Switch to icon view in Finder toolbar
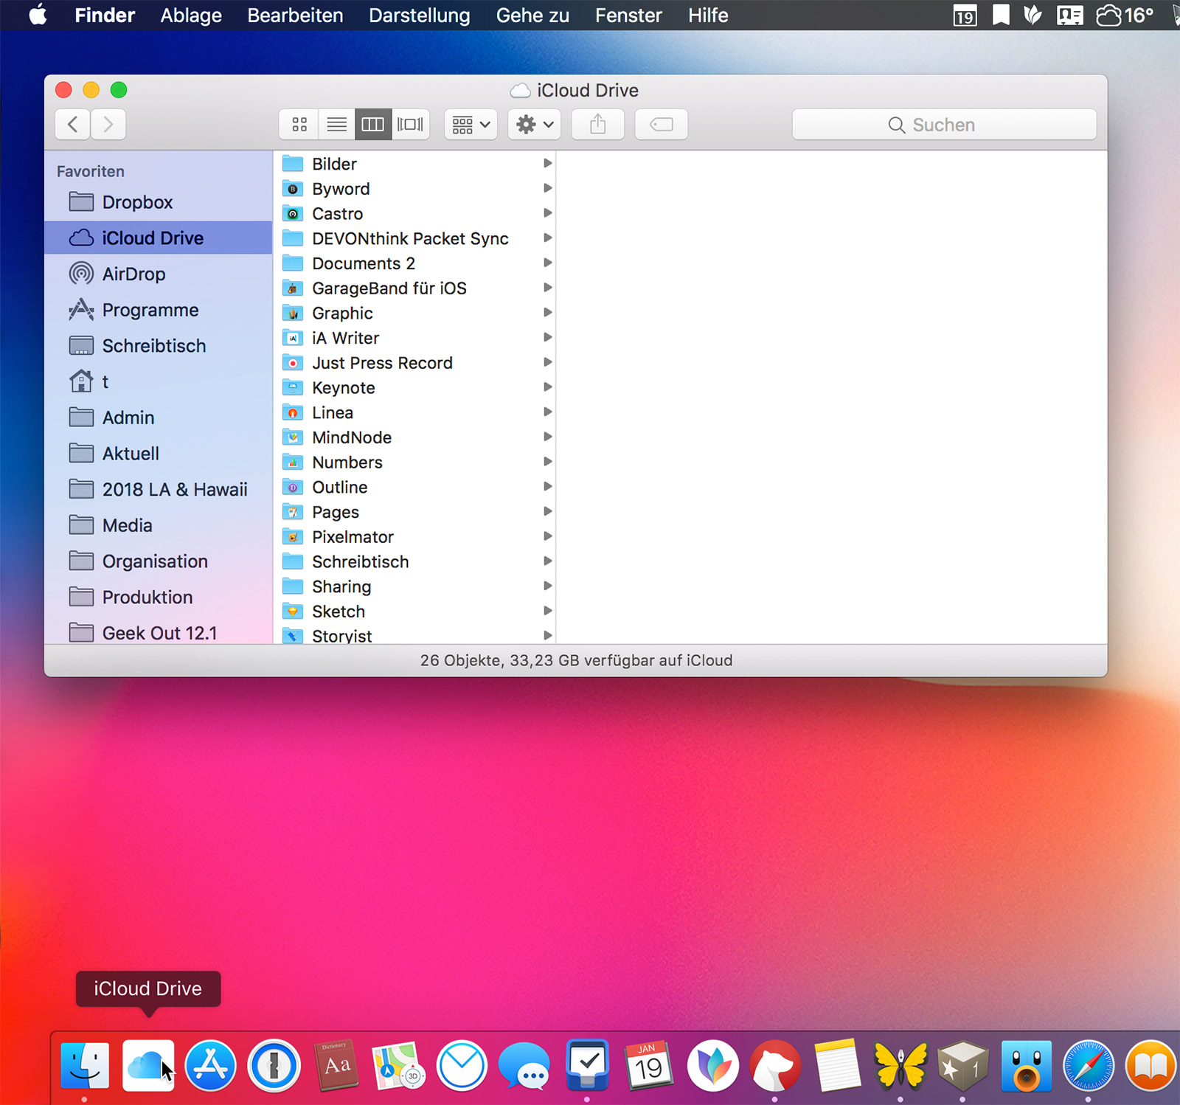 299,125
